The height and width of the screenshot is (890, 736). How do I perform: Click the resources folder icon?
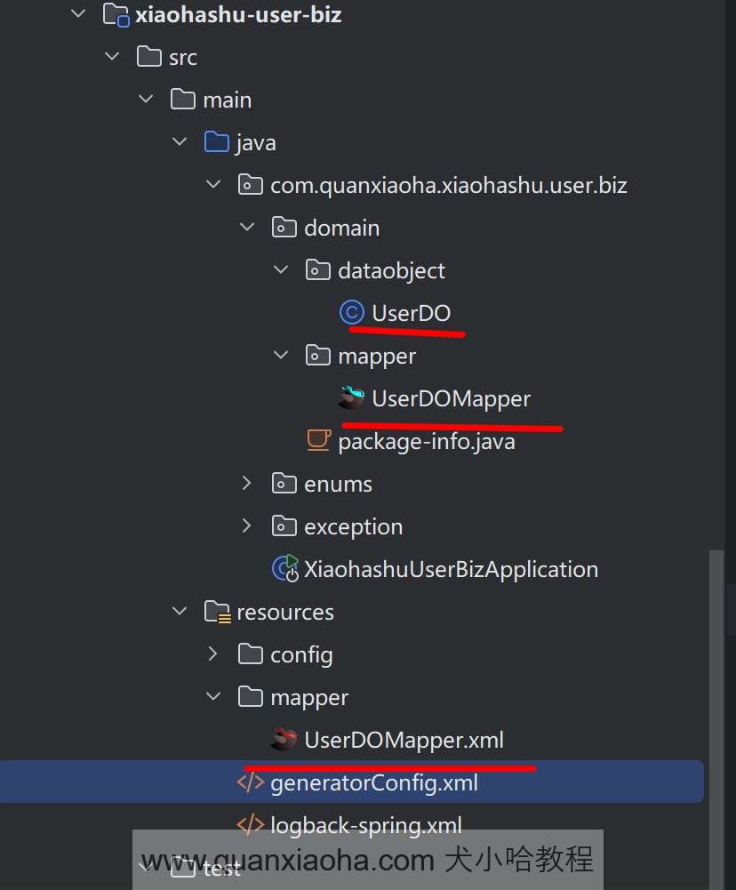[217, 612]
